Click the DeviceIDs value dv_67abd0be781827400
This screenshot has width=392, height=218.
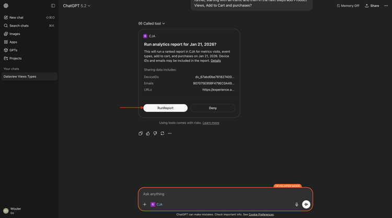(x=214, y=77)
